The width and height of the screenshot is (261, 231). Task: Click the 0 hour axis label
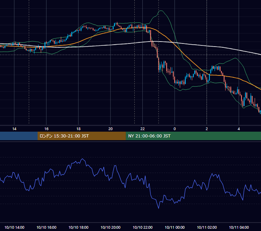[x=175, y=129]
